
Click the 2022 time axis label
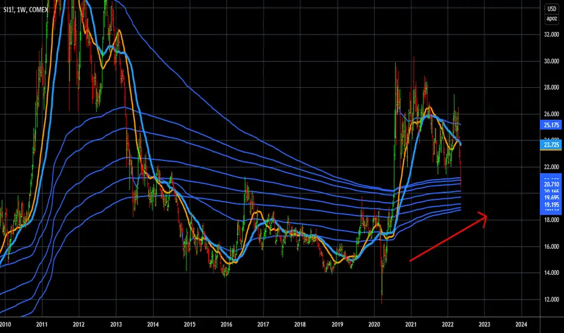pyautogui.click(x=448, y=325)
